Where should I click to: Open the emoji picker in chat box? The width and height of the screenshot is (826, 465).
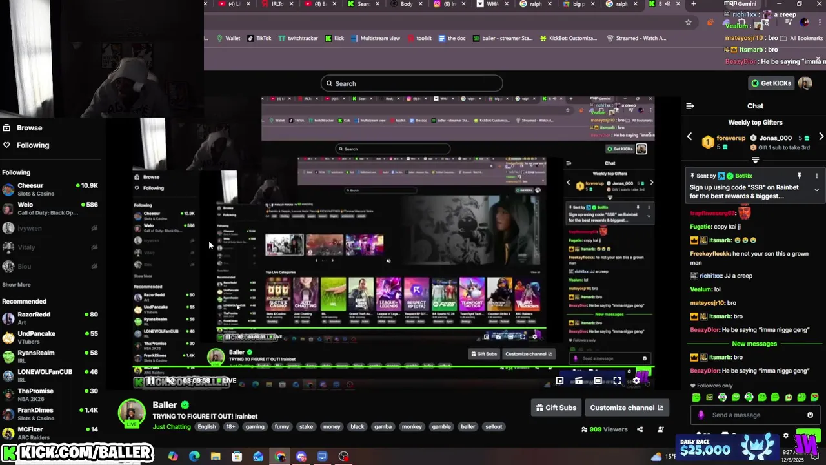pos(811,415)
